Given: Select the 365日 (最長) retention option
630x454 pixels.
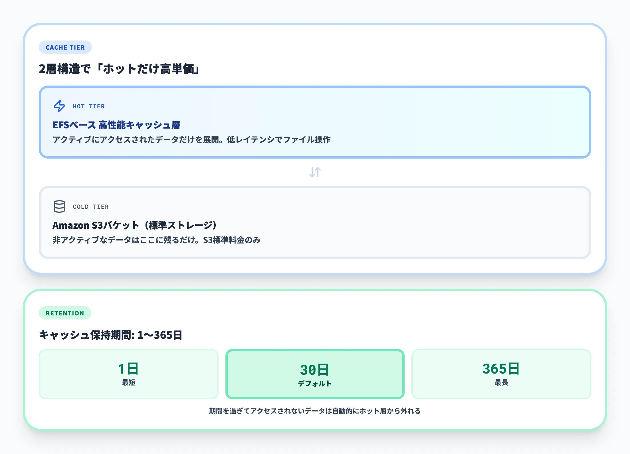Looking at the screenshot, I should coord(501,373).
